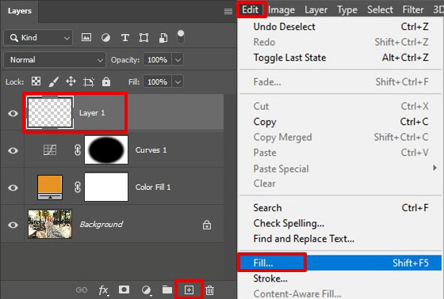This screenshot has height=299, width=444.
Task: Toggle visibility of Background layer
Action: (x=13, y=225)
